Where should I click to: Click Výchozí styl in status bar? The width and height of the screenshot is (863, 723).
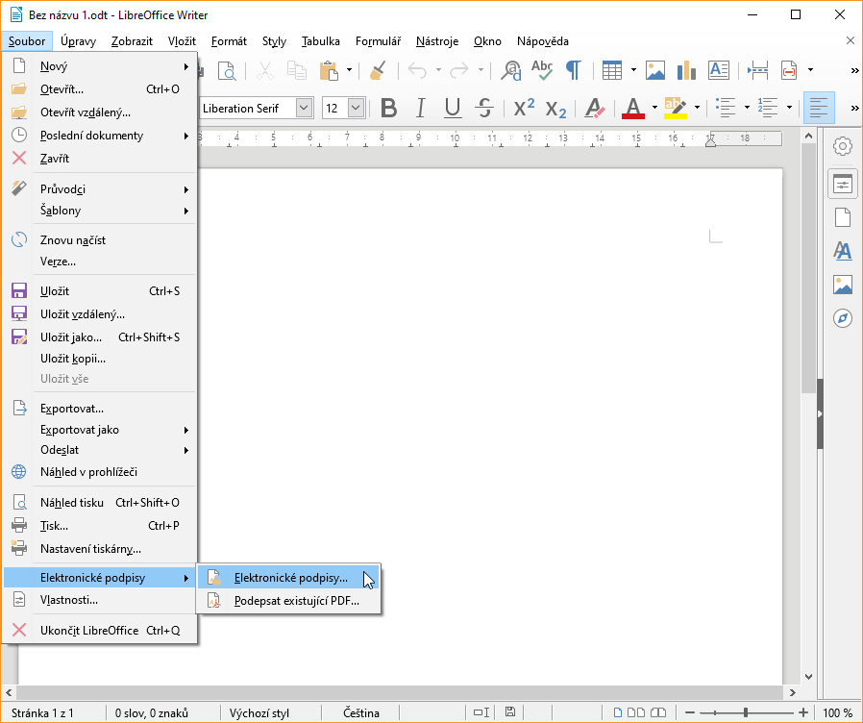click(x=259, y=713)
